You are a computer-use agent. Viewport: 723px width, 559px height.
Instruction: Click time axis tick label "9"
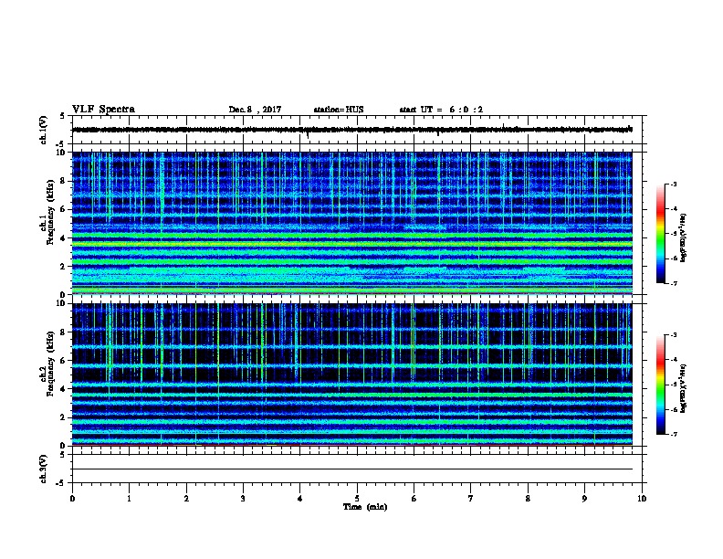584,499
